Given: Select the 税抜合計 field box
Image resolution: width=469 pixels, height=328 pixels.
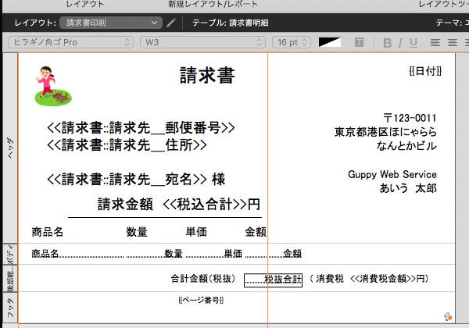Looking at the screenshot, I should (x=273, y=280).
